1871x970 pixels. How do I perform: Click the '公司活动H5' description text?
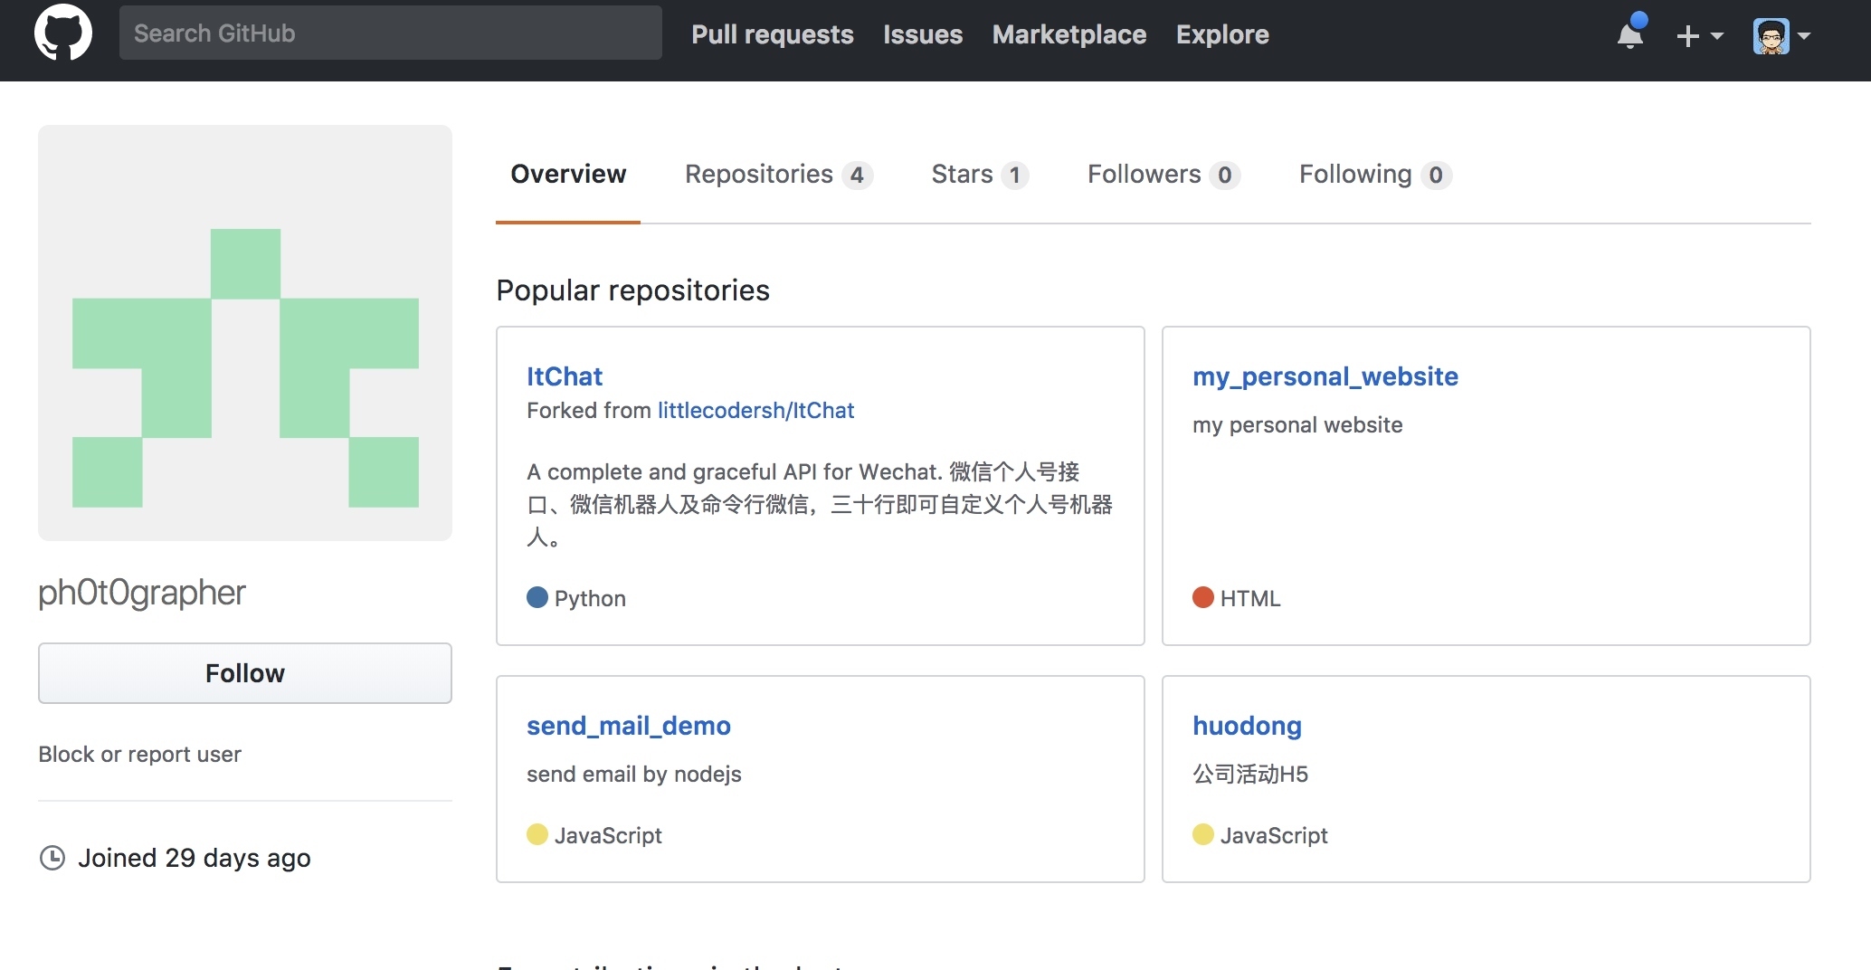1250,775
